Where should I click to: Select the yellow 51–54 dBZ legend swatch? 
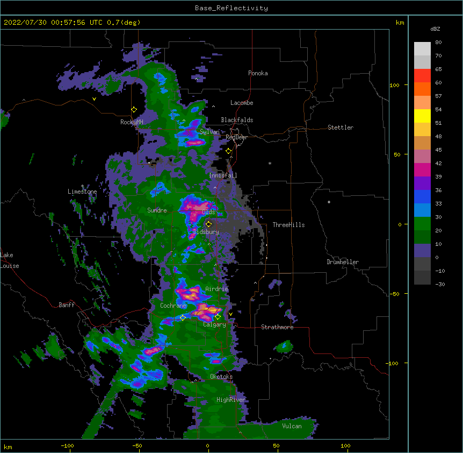[x=422, y=116]
